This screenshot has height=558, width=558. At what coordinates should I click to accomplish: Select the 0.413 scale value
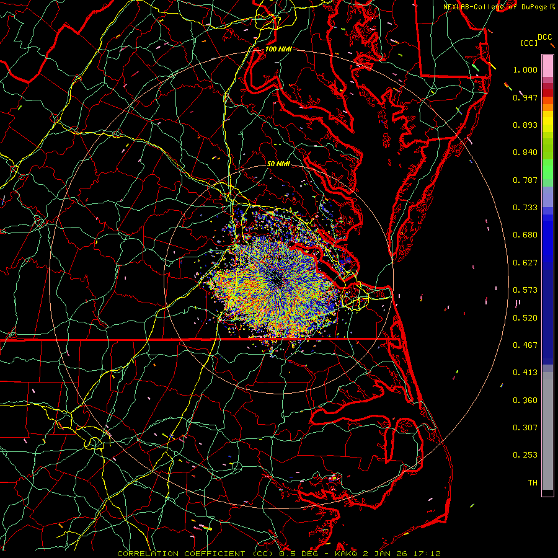point(525,373)
